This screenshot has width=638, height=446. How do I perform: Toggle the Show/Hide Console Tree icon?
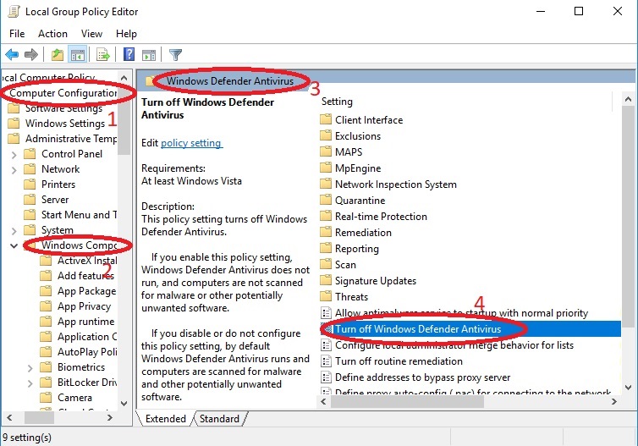[x=78, y=55]
